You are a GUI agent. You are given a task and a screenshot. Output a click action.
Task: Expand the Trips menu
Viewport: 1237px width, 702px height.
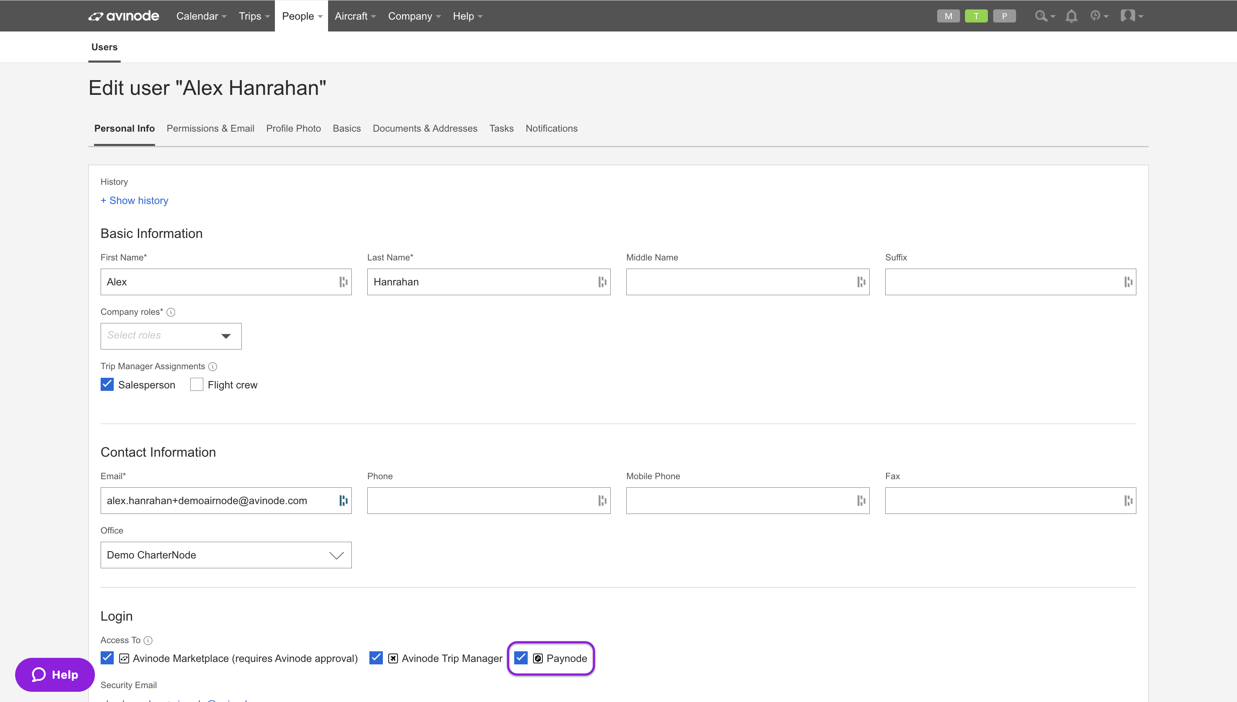(254, 16)
